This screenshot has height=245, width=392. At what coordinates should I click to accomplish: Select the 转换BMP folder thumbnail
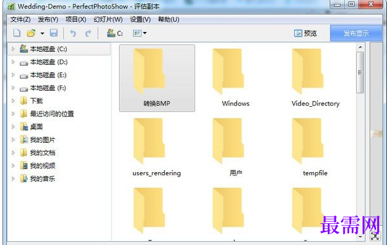coord(157,78)
